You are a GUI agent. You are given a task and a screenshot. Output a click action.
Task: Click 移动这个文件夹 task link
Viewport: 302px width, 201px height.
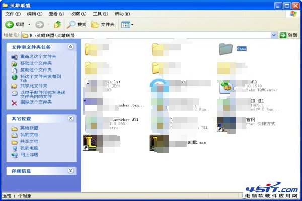(x=36, y=63)
